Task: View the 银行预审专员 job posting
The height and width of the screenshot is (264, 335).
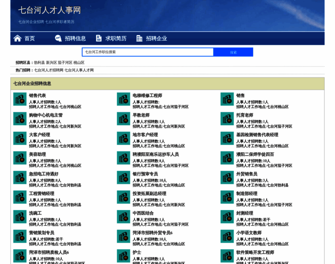Action: pyautogui.click(x=145, y=174)
